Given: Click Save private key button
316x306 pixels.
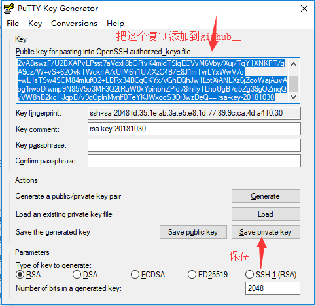Looking at the screenshot, I should [266, 232].
